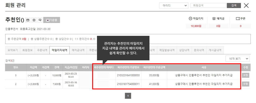Click the (+)3,200원 지급액 cell

[x=33, y=75]
